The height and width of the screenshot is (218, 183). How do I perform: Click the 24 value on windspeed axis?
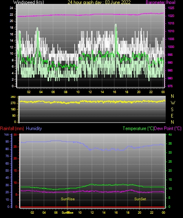click(x=11, y=8)
